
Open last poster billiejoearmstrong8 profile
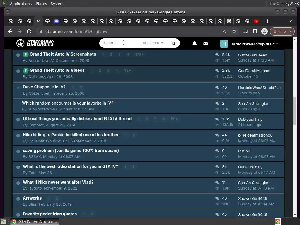[x=255, y=135]
